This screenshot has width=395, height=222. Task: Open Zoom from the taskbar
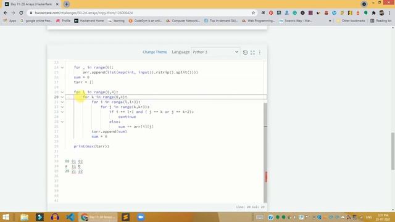coord(141,217)
